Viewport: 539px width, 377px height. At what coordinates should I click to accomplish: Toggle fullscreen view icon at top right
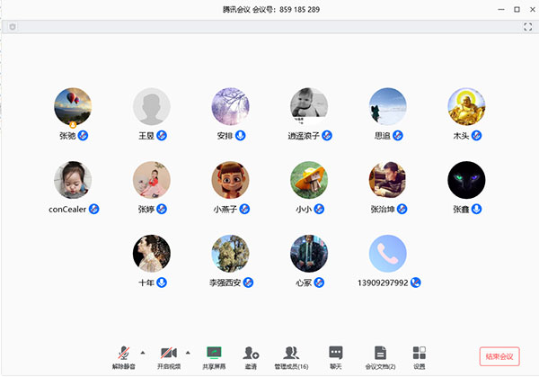click(527, 27)
